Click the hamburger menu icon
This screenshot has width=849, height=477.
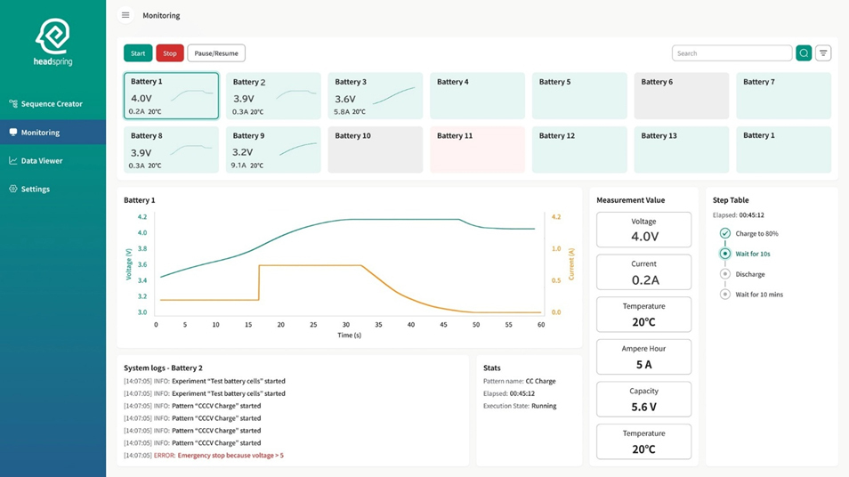pos(125,15)
